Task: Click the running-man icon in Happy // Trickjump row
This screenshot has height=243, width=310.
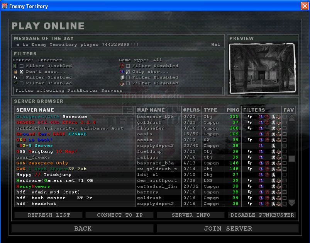Action: [273, 175]
